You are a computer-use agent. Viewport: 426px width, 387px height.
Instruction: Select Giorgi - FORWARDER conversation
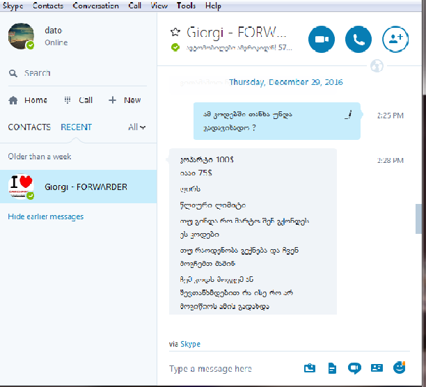78,187
